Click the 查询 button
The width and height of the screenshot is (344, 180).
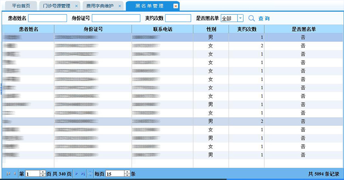[x=264, y=18]
